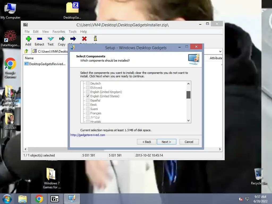Check the Español language checkbox
Screen dimensions: 272x204
(x=88, y=100)
